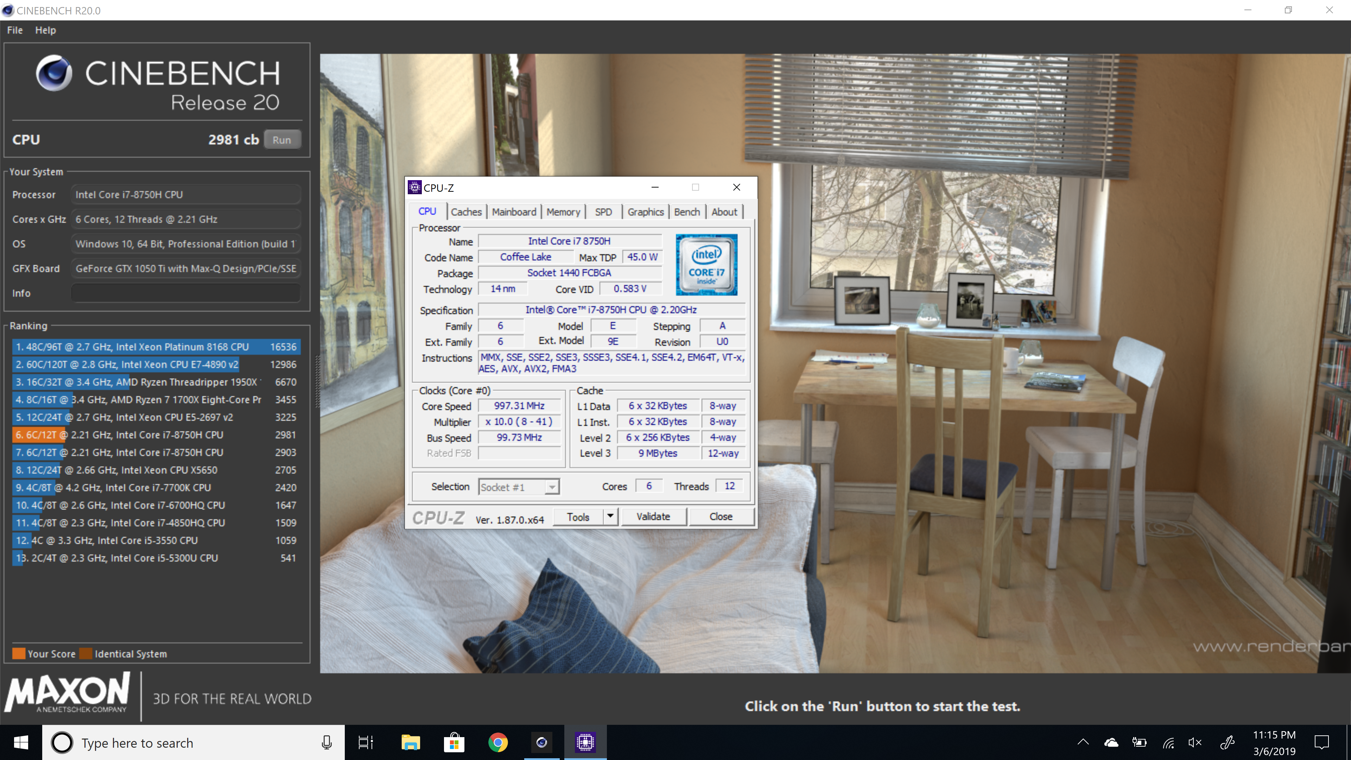Click the Cinebench title bar app icon
The height and width of the screenshot is (760, 1351).
[7, 10]
